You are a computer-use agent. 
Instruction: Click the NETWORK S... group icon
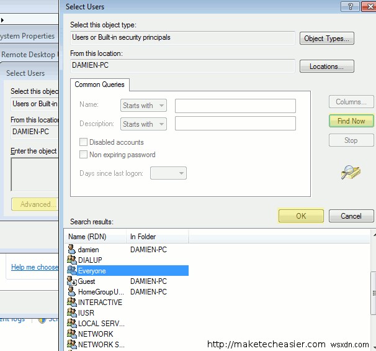[x=72, y=344]
